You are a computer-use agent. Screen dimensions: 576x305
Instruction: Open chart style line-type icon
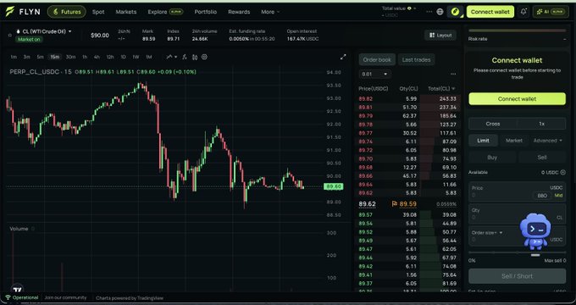point(169,57)
